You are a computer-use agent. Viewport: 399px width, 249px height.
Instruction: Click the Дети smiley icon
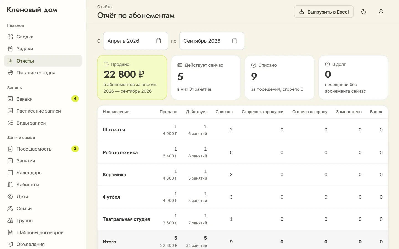click(10, 196)
